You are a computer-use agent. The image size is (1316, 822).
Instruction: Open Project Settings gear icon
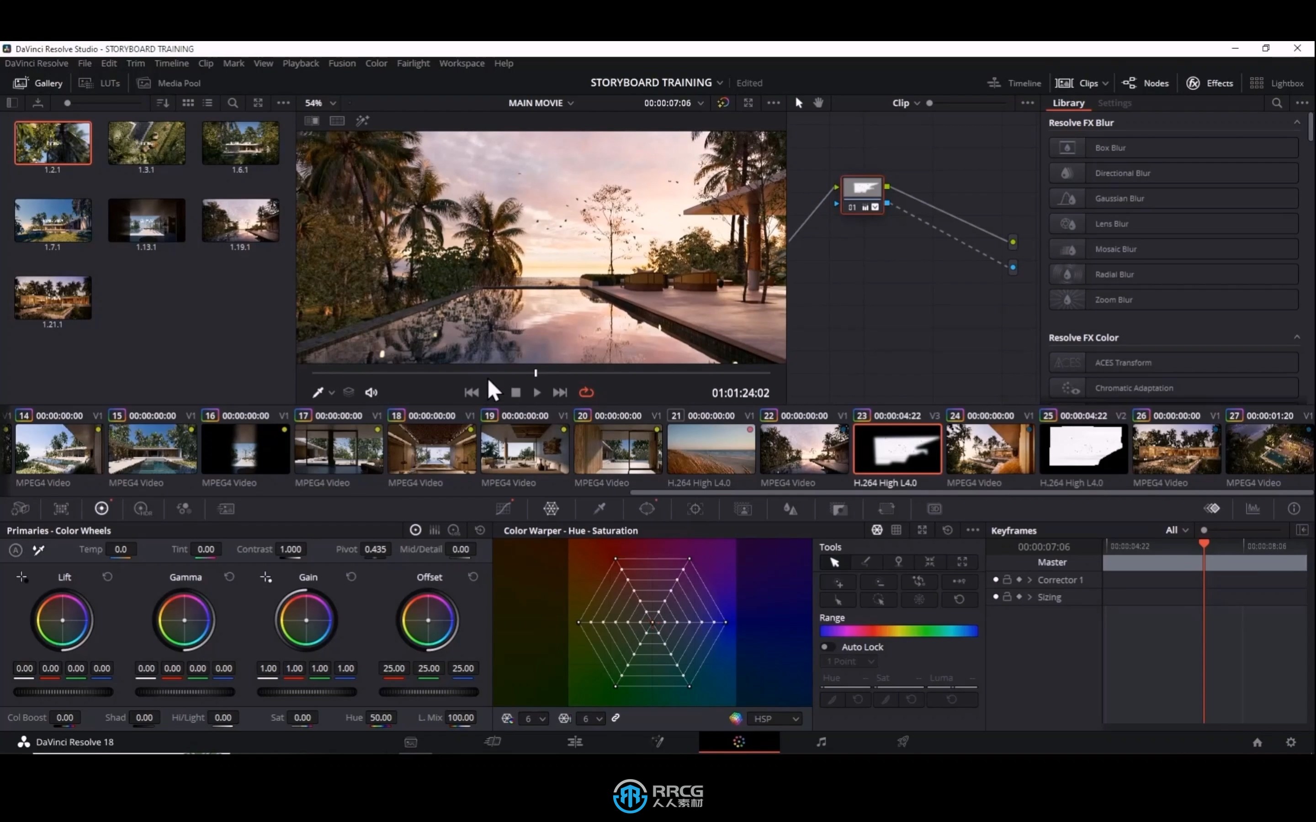point(1291,742)
